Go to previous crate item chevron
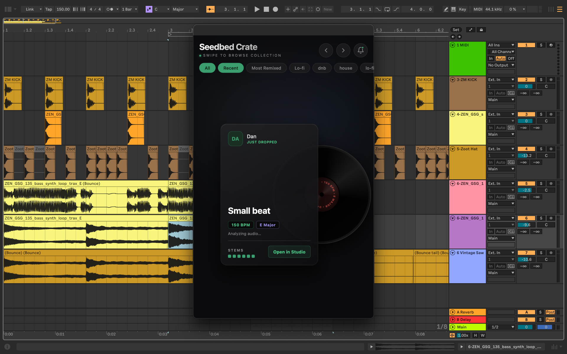 326,50
